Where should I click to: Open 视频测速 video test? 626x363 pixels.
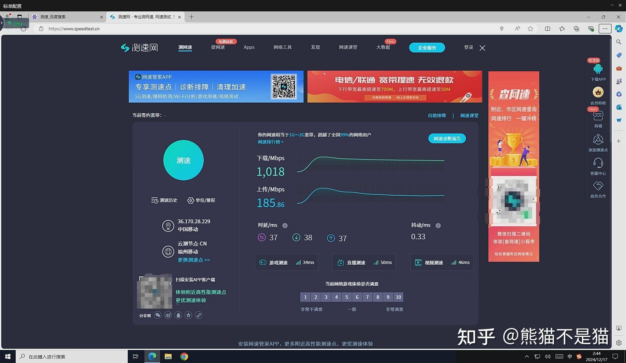(442, 262)
